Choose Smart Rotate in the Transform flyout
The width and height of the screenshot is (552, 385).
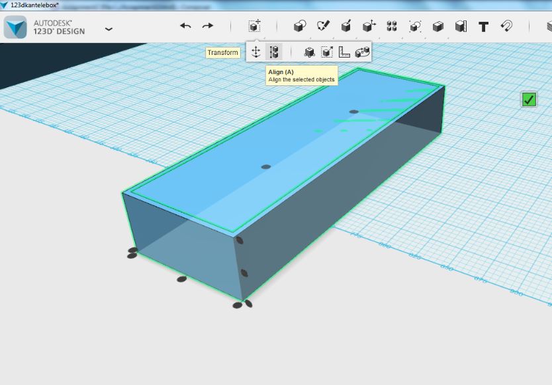pyautogui.click(x=363, y=52)
